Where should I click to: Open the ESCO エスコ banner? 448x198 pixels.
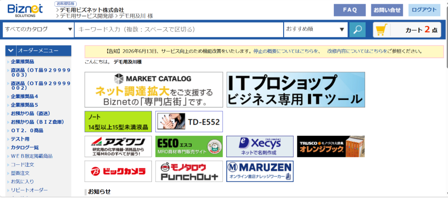[189, 146]
